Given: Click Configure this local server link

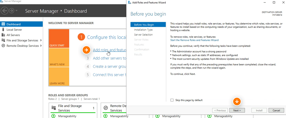Looking at the screenshot, I should [x=107, y=37].
